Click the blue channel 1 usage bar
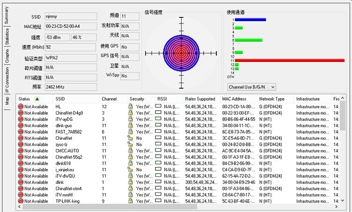This screenshot has width=352, height=212. pos(250,20)
